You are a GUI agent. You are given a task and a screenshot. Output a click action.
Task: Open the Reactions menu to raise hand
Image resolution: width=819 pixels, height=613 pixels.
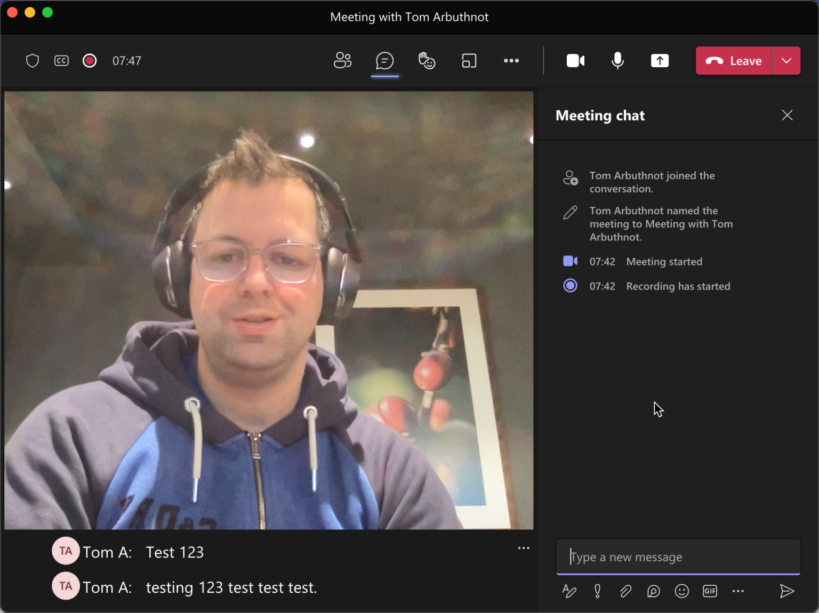coord(427,61)
